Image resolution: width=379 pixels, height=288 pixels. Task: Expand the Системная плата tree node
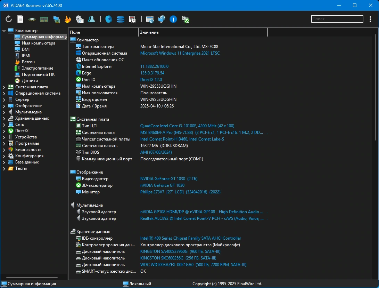(x=4, y=87)
